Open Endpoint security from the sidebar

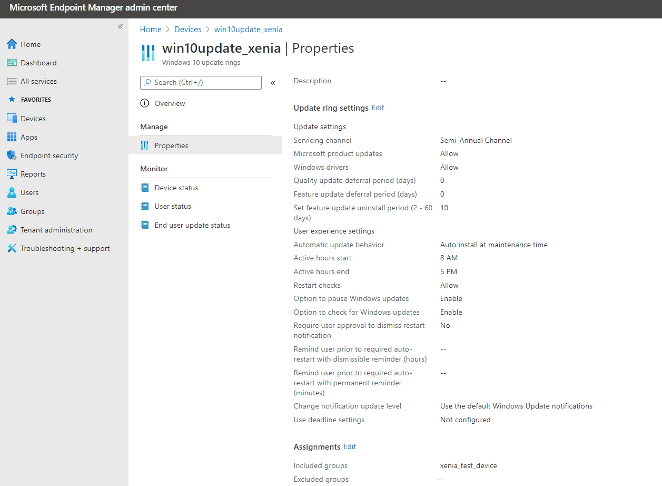(48, 155)
